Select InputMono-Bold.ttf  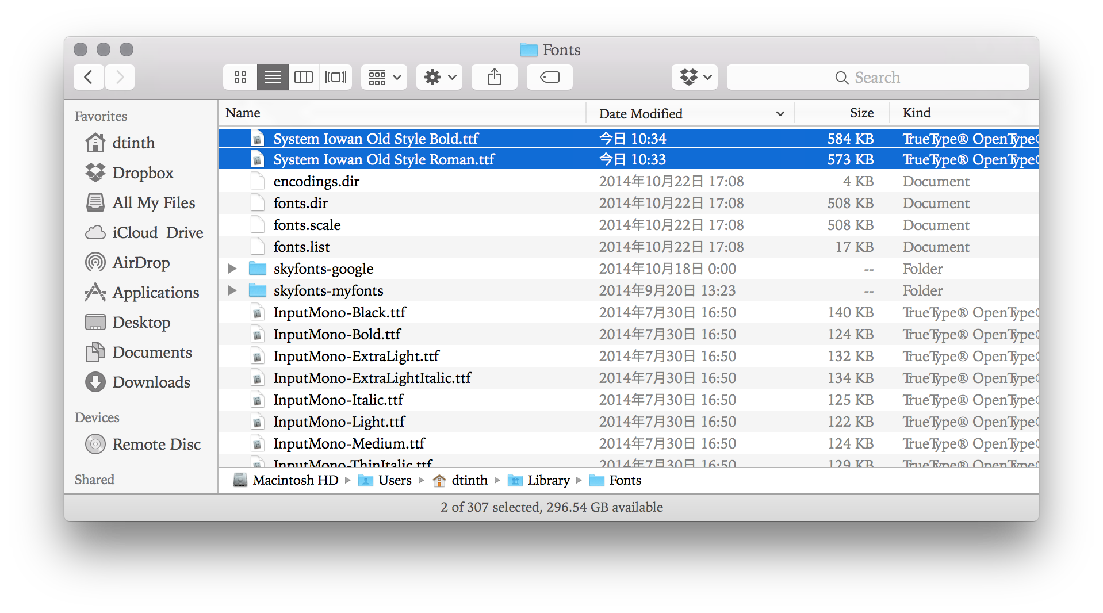coord(629,334)
